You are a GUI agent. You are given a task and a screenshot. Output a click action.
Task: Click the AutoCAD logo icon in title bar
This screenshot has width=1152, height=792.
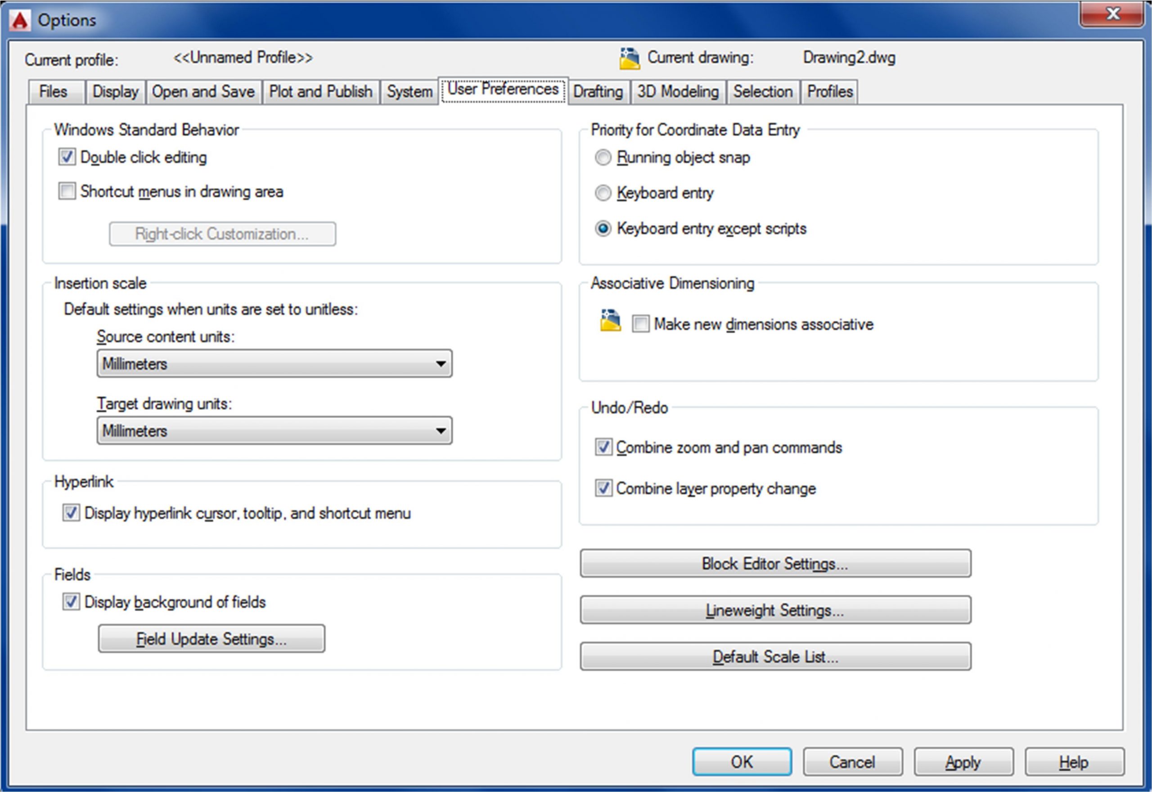point(20,20)
